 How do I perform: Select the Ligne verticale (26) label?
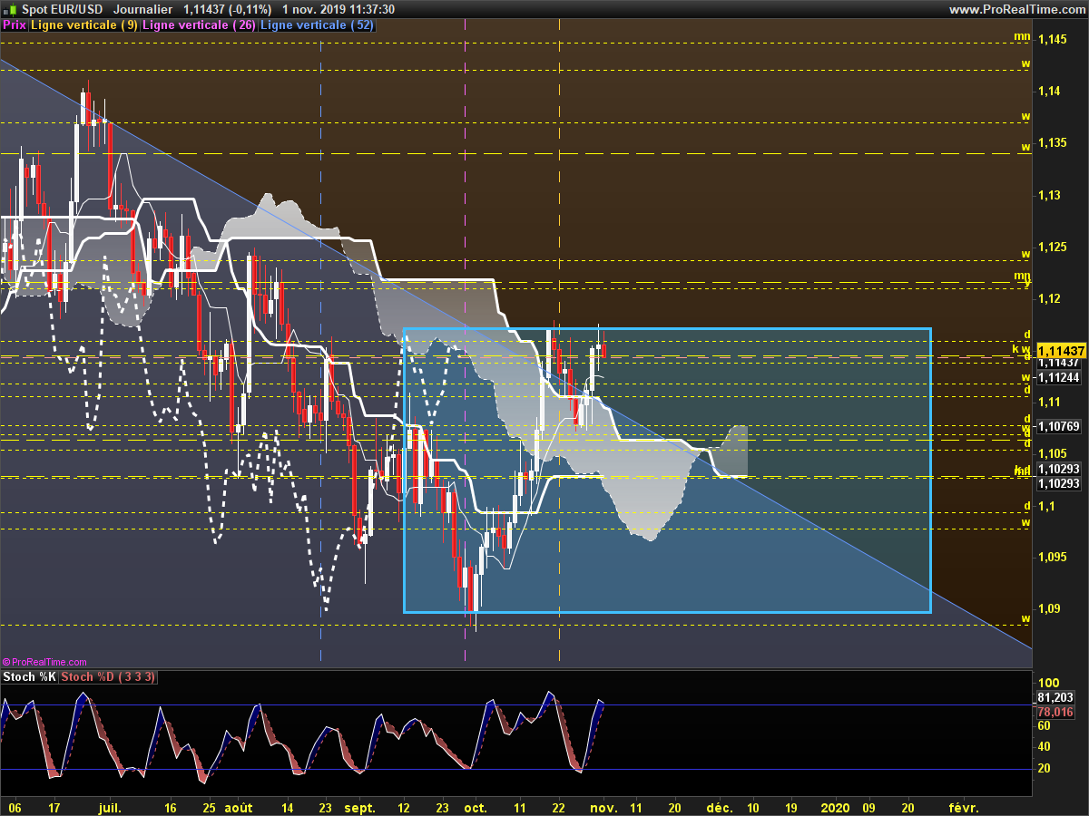199,25
